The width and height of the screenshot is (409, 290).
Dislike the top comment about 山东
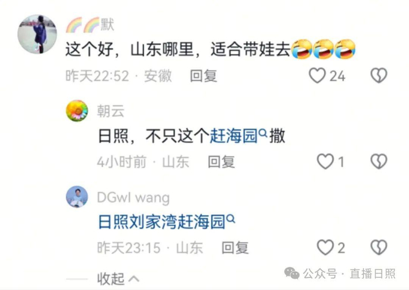pos(379,75)
